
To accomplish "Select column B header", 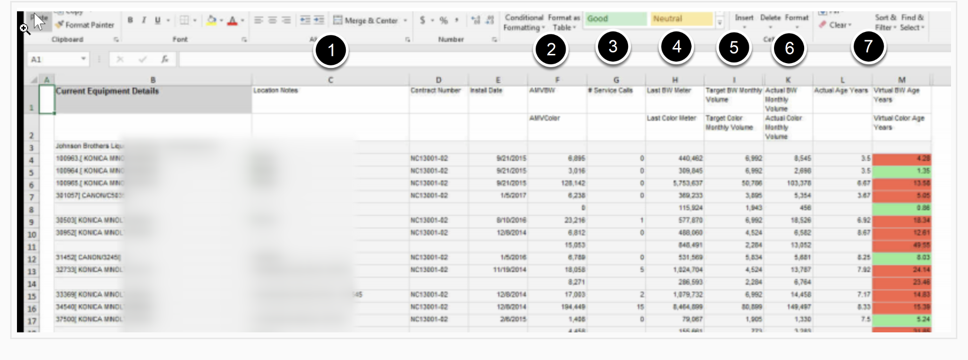I will click(153, 80).
